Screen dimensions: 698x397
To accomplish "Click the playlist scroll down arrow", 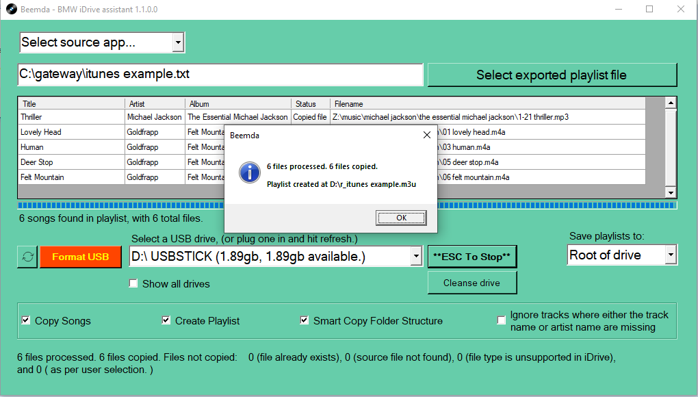I will click(x=671, y=193).
